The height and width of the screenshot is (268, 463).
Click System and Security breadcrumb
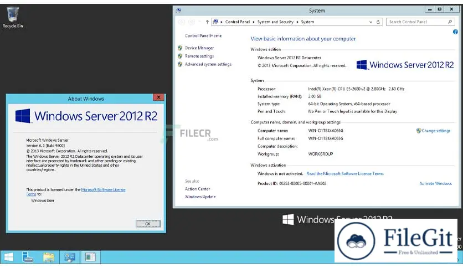click(275, 22)
